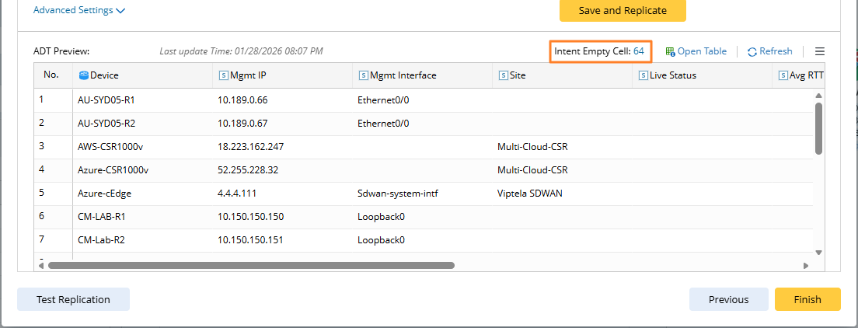Click the yellow Finish button
The height and width of the screenshot is (328, 858).
coord(807,299)
